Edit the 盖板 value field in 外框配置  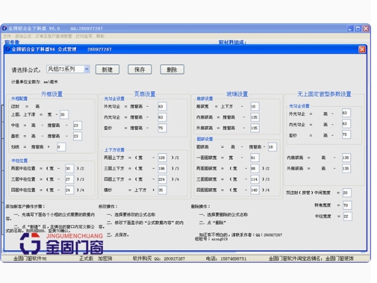pos(77,136)
